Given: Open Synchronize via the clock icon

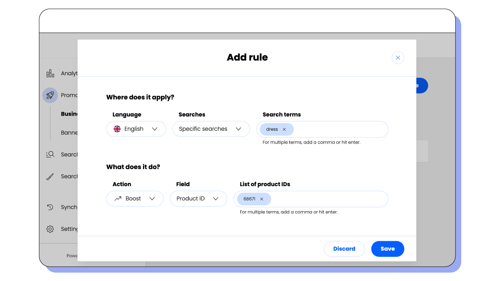Looking at the screenshot, I should pos(50,207).
